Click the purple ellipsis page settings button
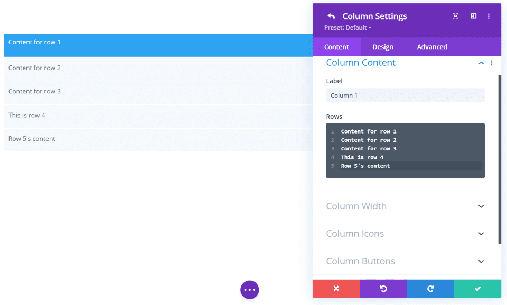Image resolution: width=507 pixels, height=305 pixels. [249, 290]
